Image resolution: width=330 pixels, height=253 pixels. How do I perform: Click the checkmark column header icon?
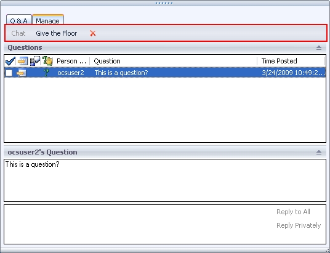tap(10, 61)
